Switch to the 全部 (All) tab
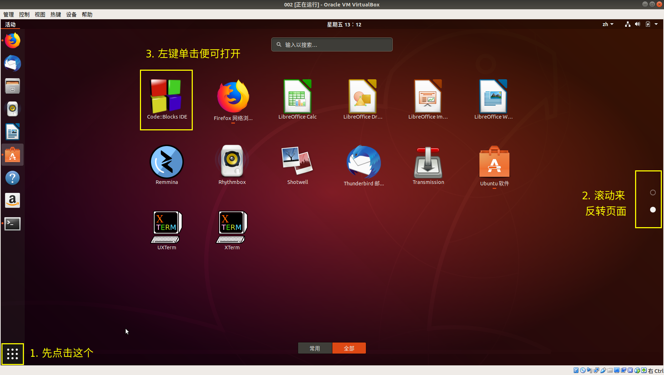664x375 pixels. tap(349, 348)
